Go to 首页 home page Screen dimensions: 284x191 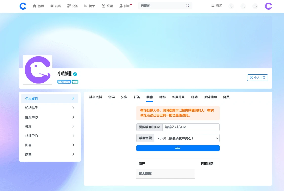[39, 6]
